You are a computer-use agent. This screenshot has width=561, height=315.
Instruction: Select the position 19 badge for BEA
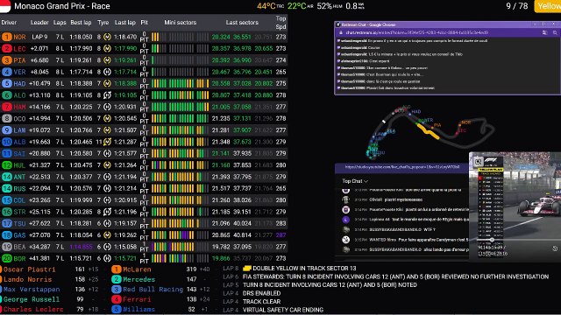click(x=7, y=247)
